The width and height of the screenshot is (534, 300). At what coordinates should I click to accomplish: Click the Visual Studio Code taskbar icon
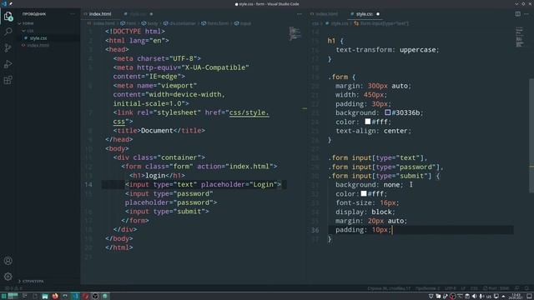click(x=75, y=296)
